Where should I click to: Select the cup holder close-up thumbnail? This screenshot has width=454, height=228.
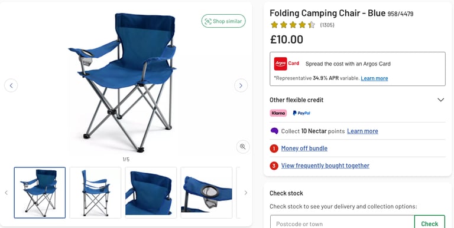[x=206, y=193]
